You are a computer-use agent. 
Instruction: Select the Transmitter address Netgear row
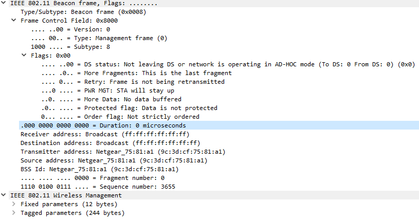122,152
